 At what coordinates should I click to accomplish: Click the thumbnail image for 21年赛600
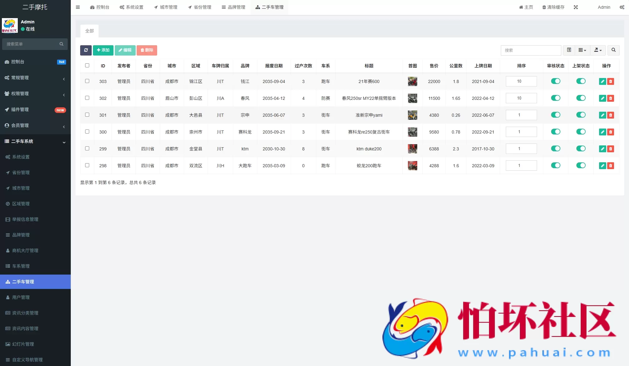click(x=412, y=81)
